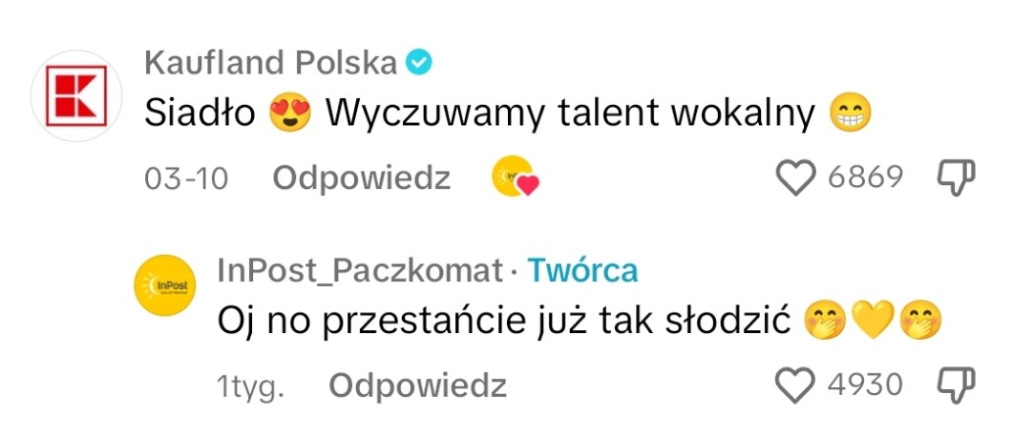Click the yellow heart emoji in InPost reply
The height and width of the screenshot is (436, 1012).
tap(874, 320)
